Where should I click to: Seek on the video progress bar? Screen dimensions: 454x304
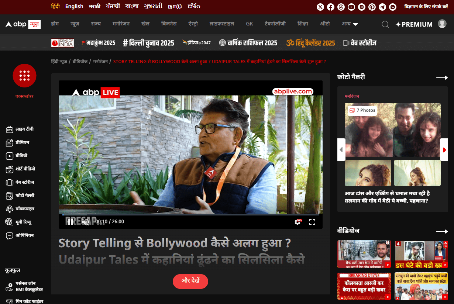tap(190, 215)
